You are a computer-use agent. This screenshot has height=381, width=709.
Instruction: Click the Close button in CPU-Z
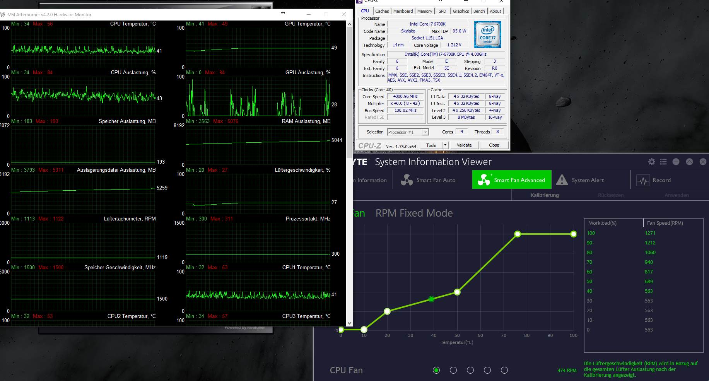[494, 145]
